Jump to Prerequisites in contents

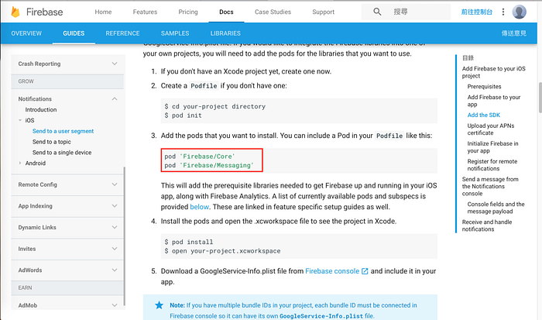pos(484,87)
